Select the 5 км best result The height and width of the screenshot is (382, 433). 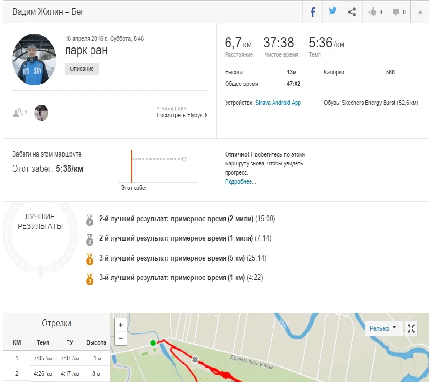[182, 258]
